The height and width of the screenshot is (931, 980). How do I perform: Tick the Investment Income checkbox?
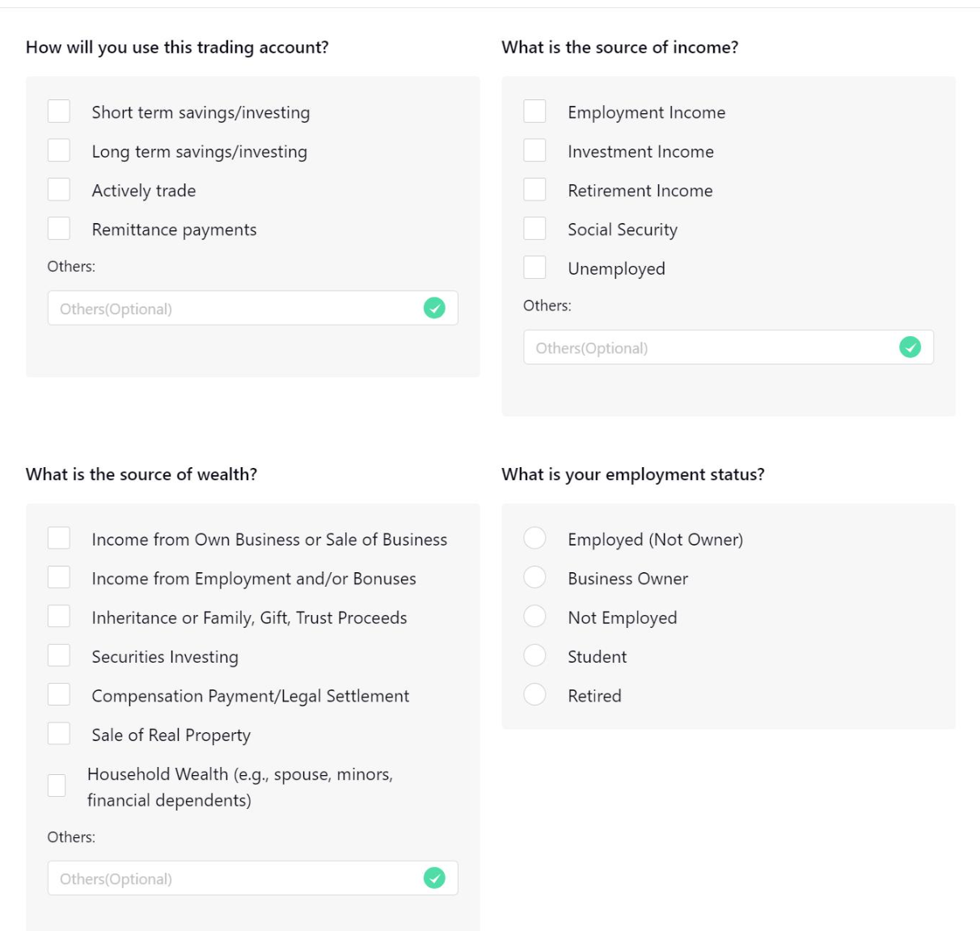coord(534,150)
